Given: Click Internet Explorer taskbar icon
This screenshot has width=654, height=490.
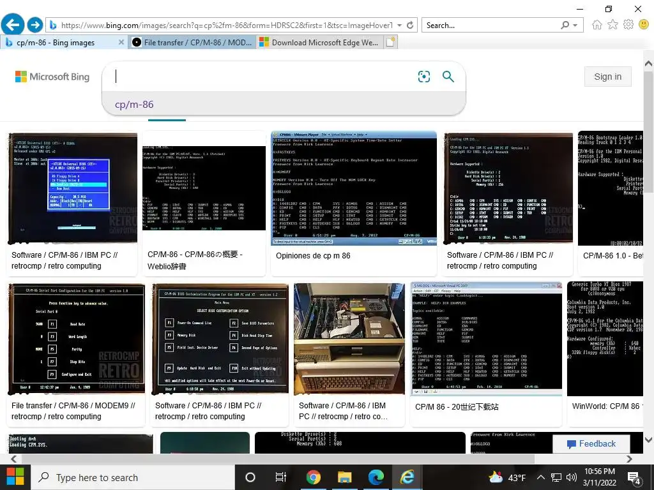Looking at the screenshot, I should [x=407, y=477].
